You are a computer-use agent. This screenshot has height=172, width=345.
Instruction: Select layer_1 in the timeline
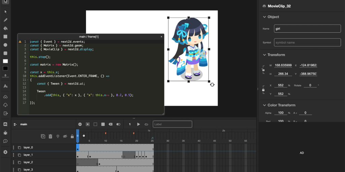click(x=28, y=155)
